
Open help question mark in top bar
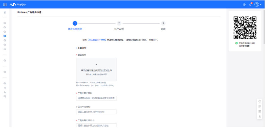pos(244,5)
